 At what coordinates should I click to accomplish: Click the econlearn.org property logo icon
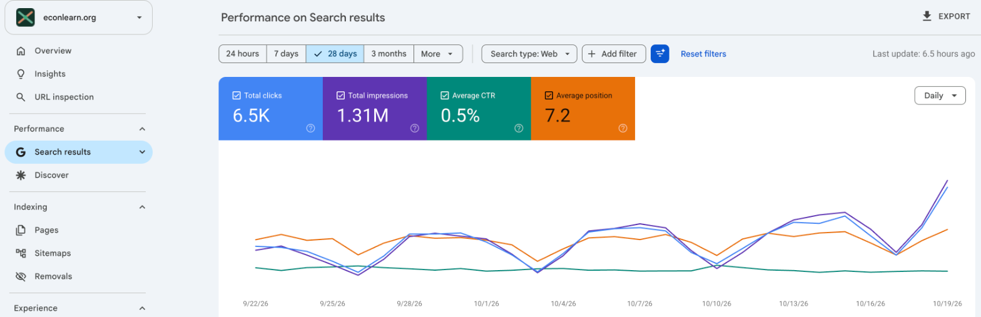[x=25, y=18]
